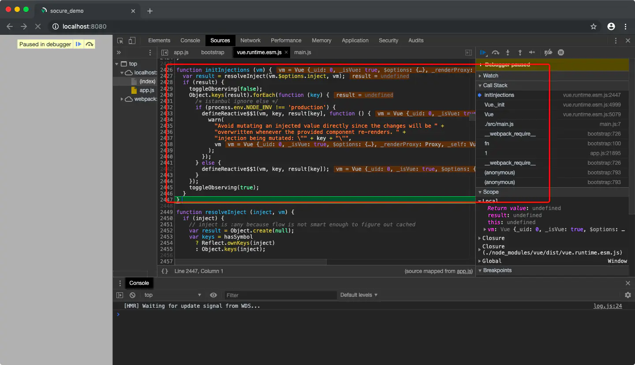Viewport: 635px width, 365px height.
Task: Open the Default levels dropdown
Action: (359, 295)
